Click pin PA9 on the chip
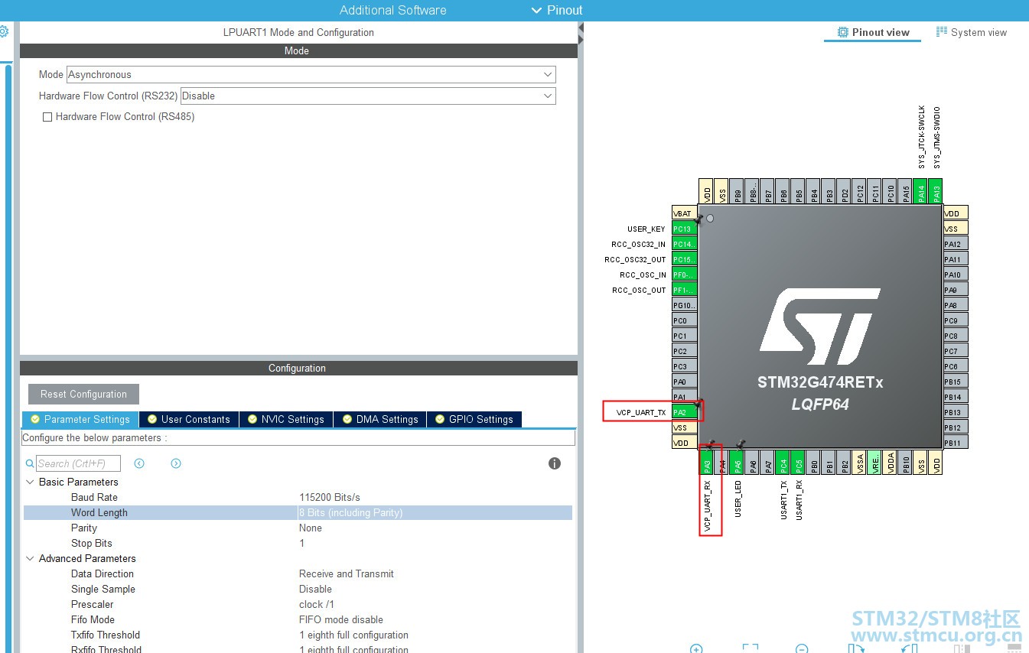 coord(956,290)
